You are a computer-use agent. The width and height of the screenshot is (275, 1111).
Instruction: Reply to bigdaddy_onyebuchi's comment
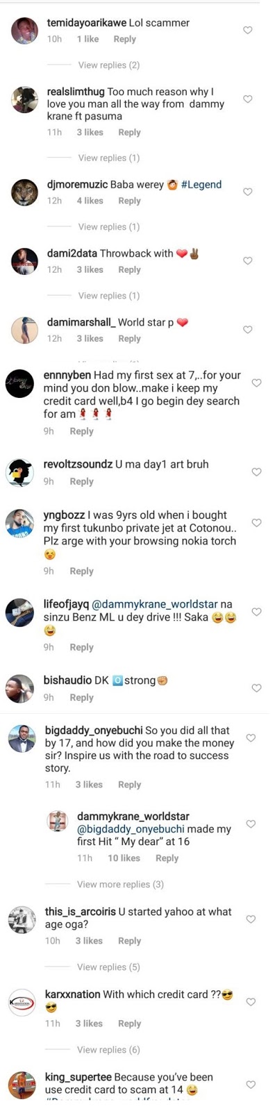(x=129, y=785)
